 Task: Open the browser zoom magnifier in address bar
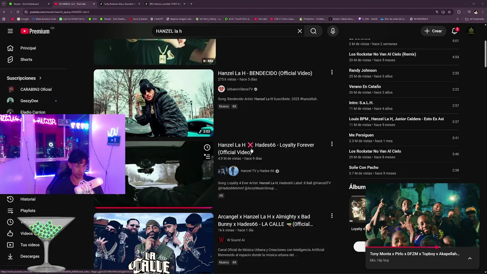(x=437, y=12)
